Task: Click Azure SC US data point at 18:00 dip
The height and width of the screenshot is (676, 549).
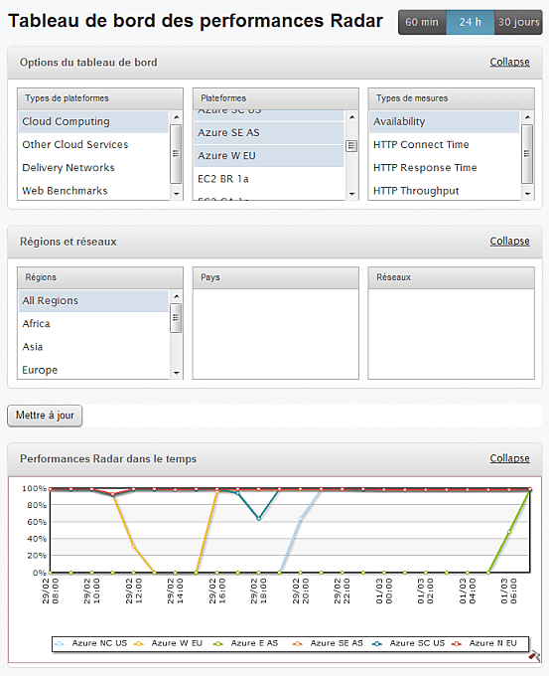Action: (x=258, y=519)
